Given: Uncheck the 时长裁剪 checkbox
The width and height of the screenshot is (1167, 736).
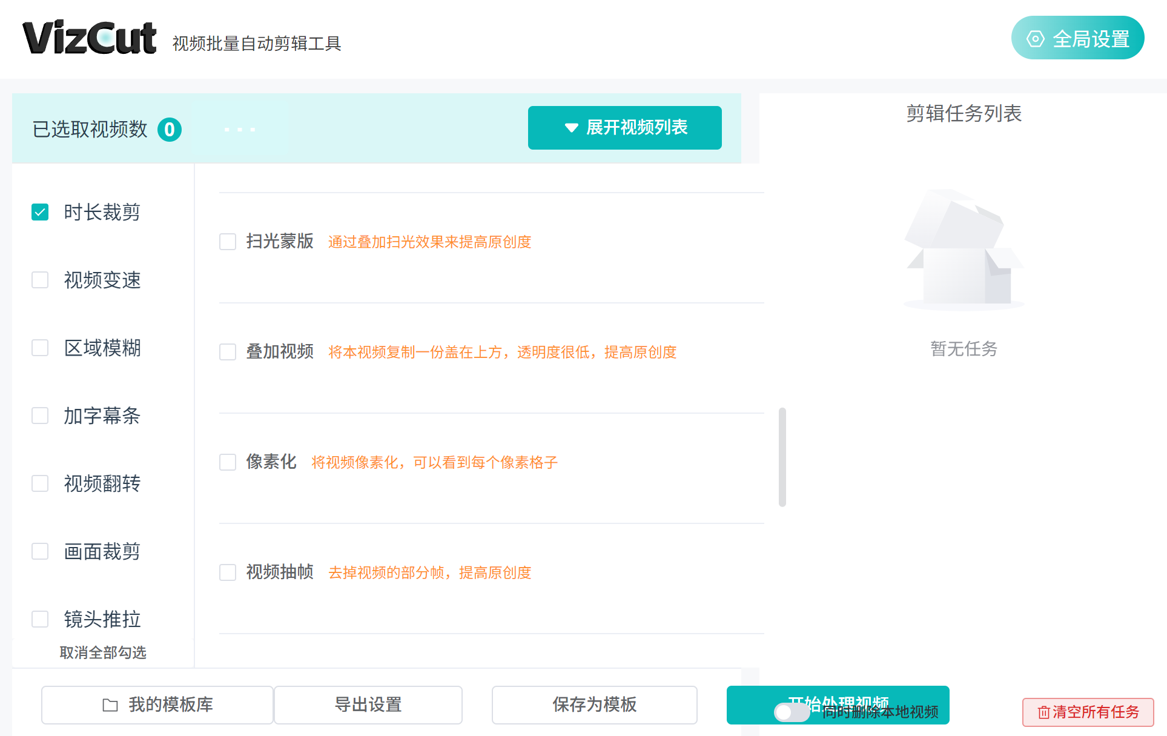Looking at the screenshot, I should 40,213.
